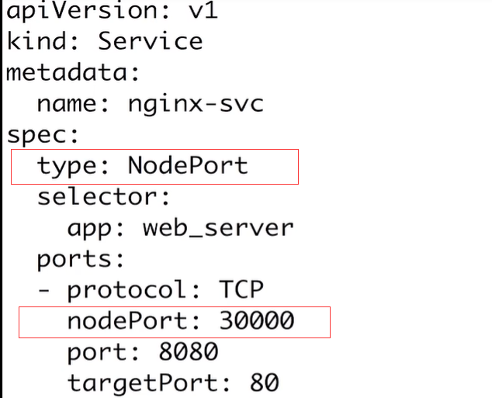Screen dimensions: 492x398
Task: Click the 30000 nodePort value
Action: coord(256,320)
